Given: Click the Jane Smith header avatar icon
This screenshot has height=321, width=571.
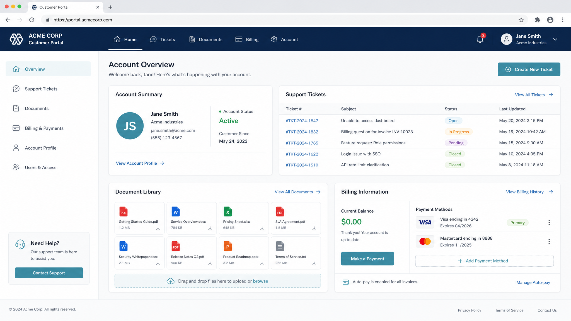Looking at the screenshot, I should (507, 39).
